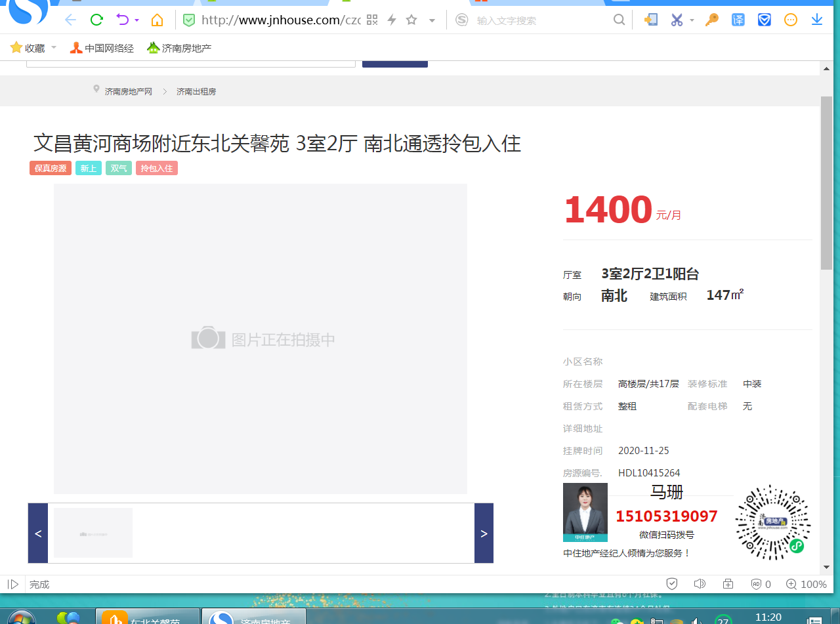Go to browser home page icon
840x624 pixels.
coord(157,20)
